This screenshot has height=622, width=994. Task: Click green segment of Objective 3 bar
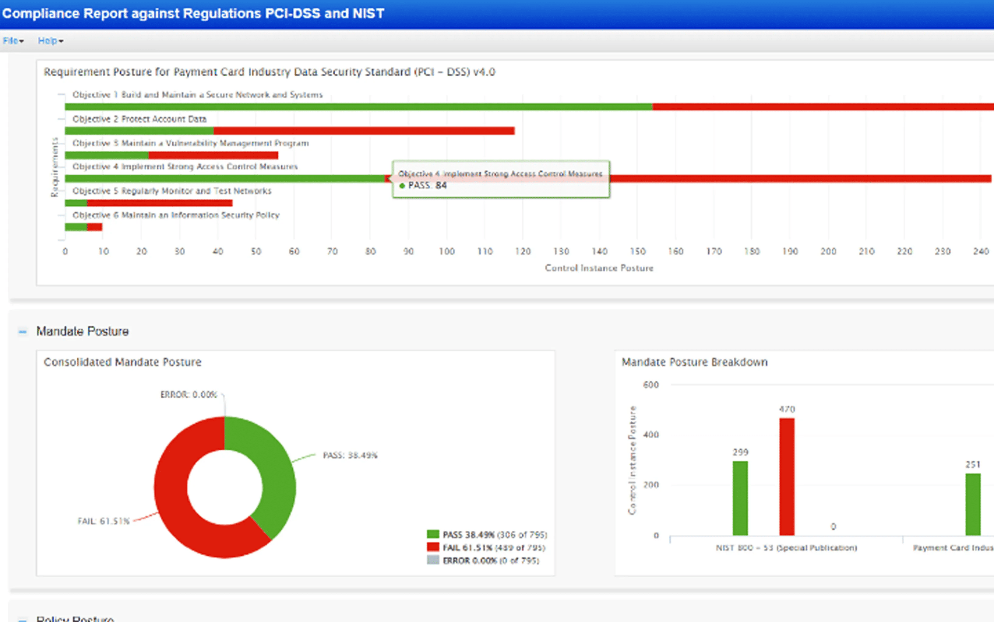[x=107, y=155]
